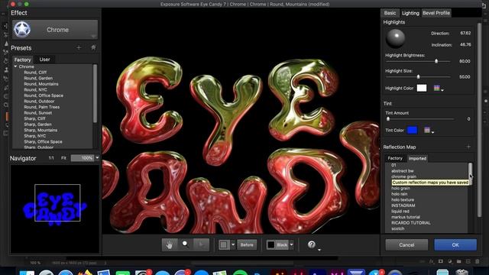Click Photoshop's layer mask icon
This screenshot has height=275, width=489.
pos(440,261)
